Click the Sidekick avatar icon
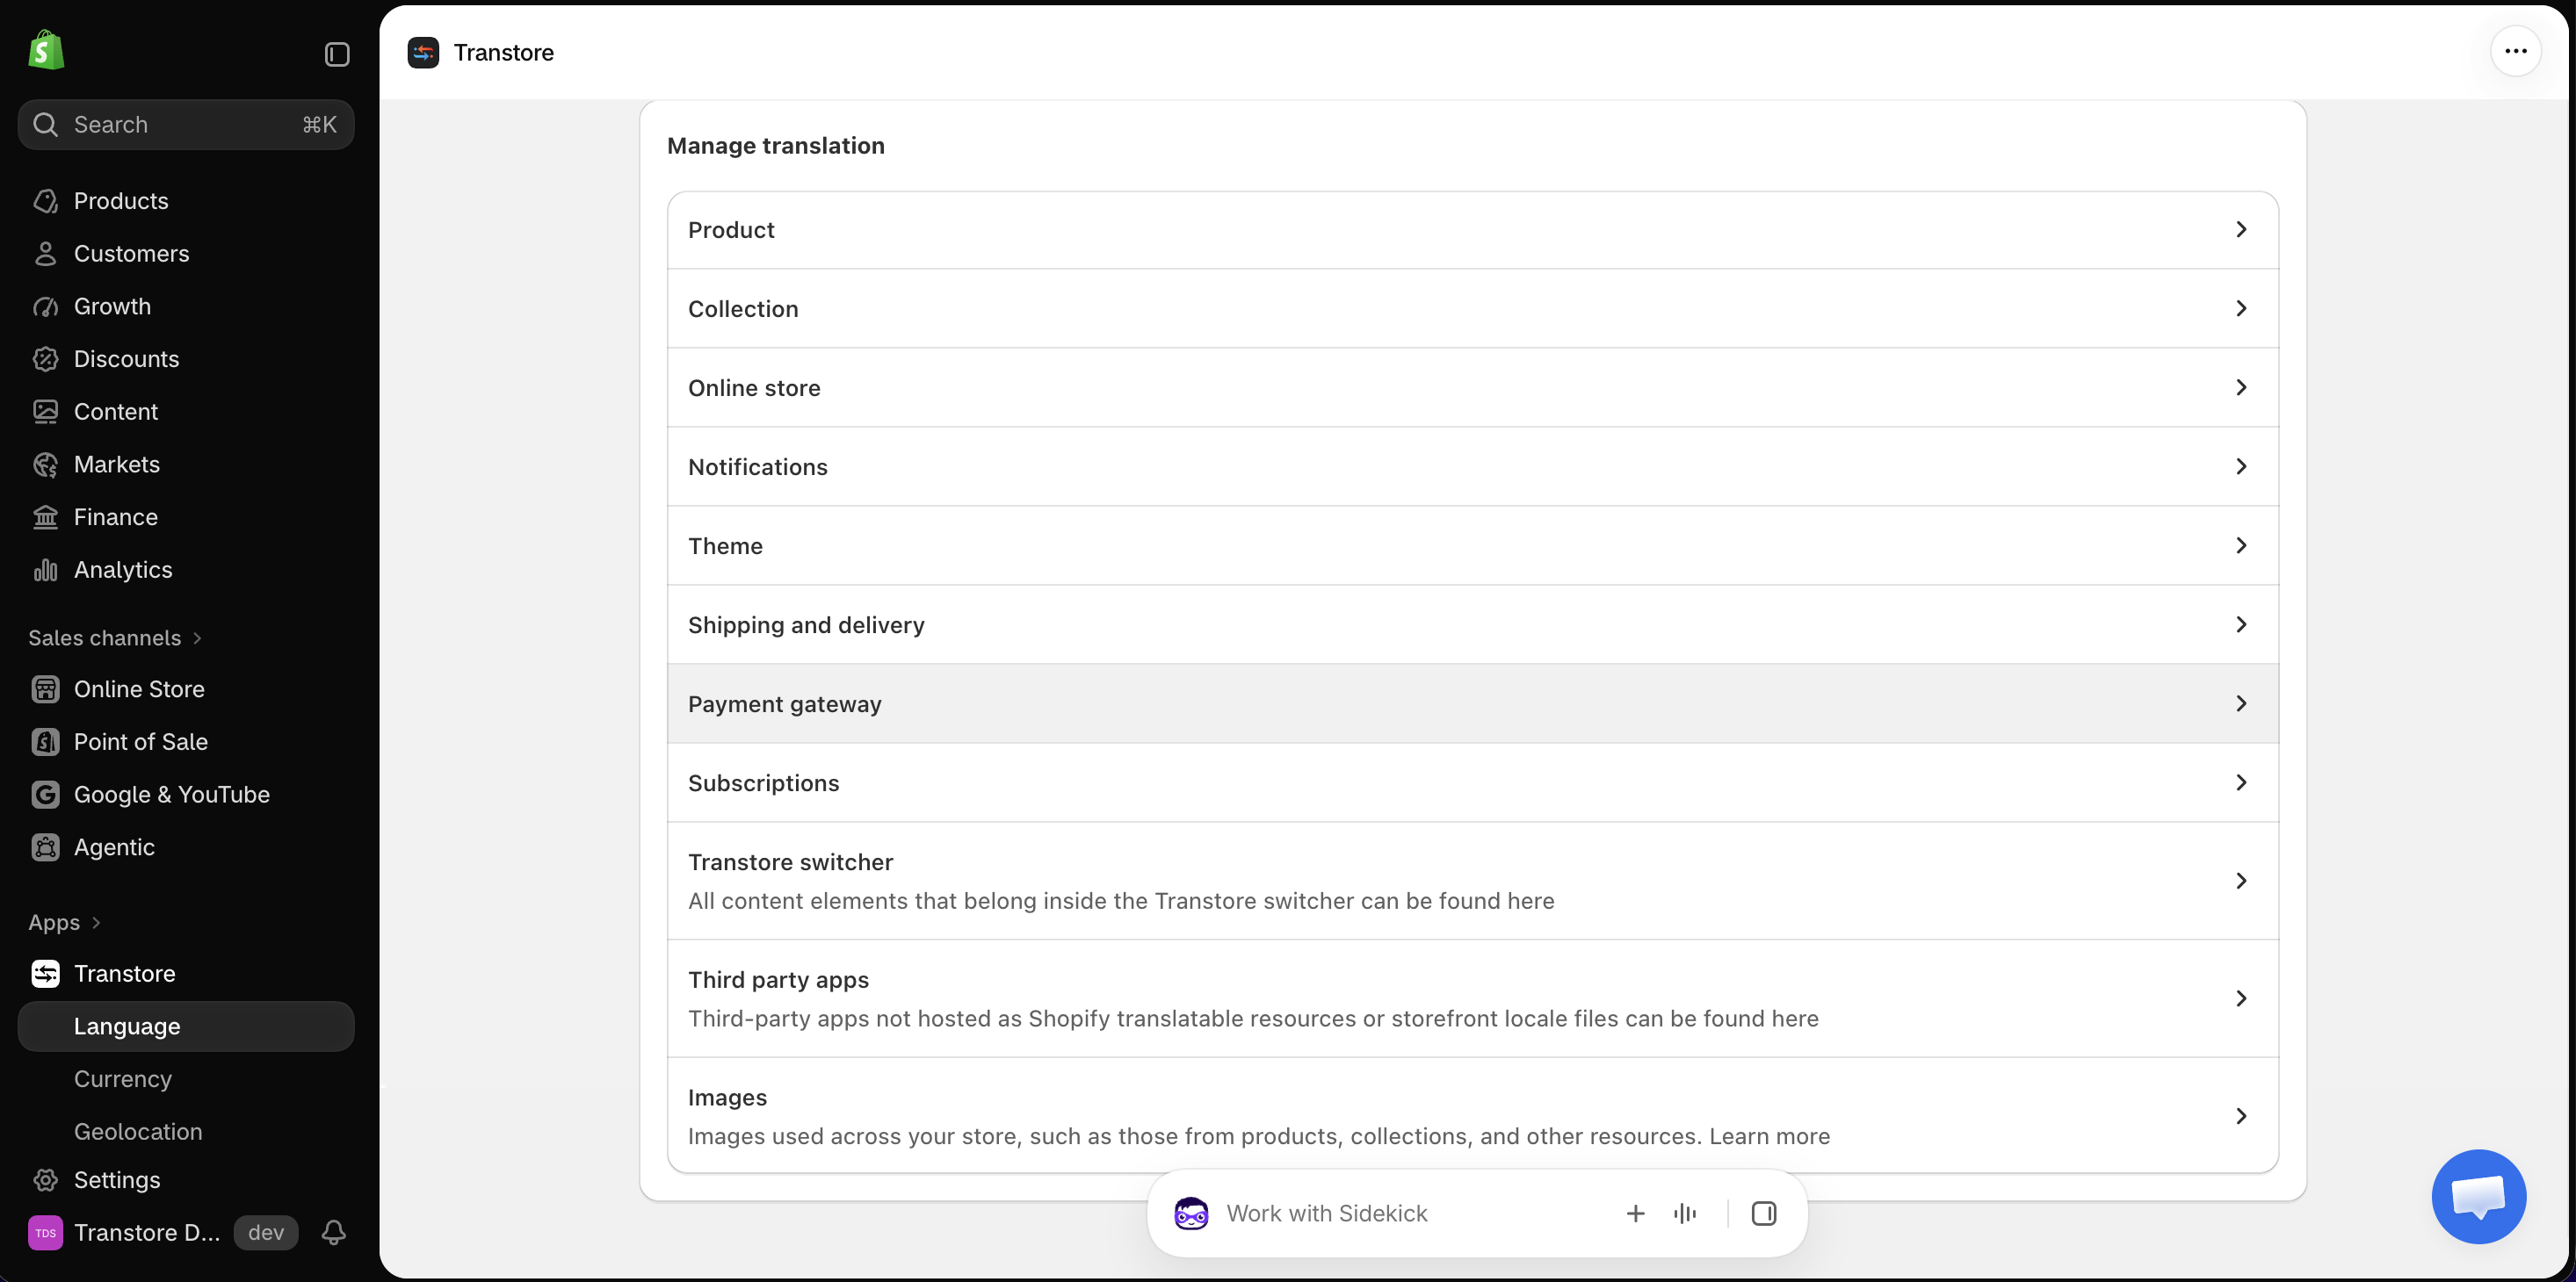The height and width of the screenshot is (1282, 2576). point(1191,1213)
